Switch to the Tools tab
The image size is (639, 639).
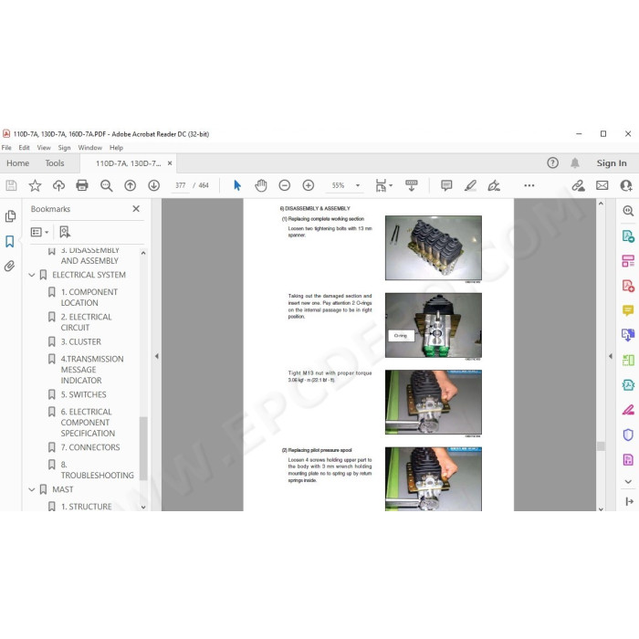click(55, 163)
